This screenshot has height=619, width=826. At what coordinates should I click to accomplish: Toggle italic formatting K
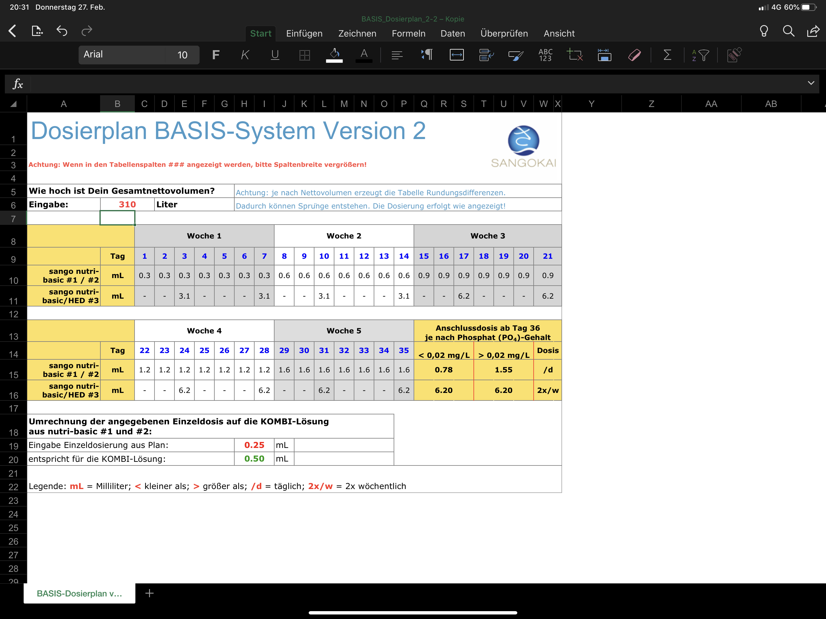[x=245, y=55]
